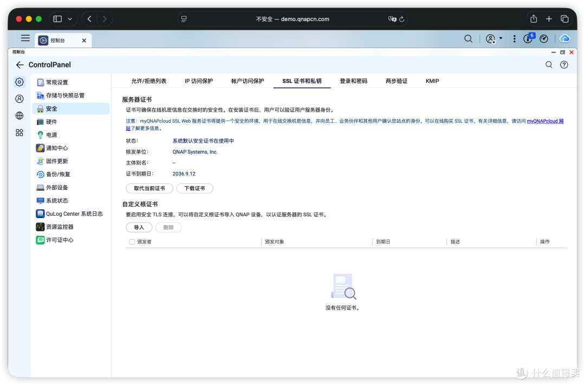
Task: Open 资源监控器 resource monitor
Action: (x=71, y=227)
